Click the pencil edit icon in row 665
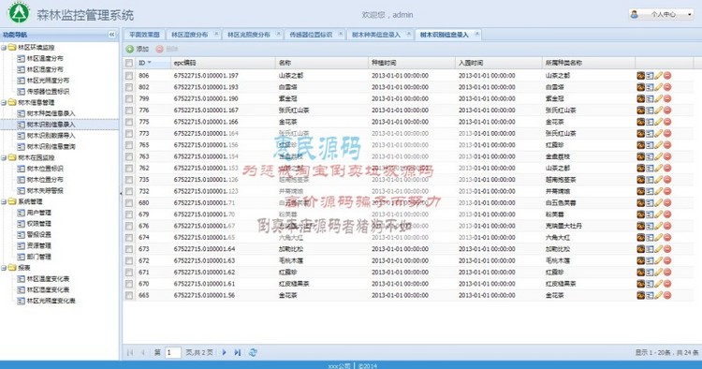 point(658,295)
